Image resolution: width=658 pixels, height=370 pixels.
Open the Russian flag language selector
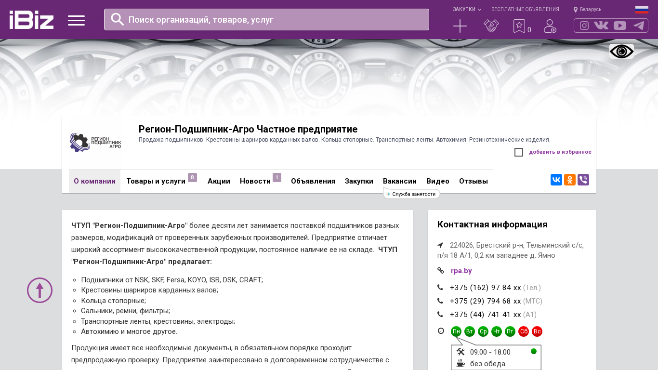tap(642, 10)
